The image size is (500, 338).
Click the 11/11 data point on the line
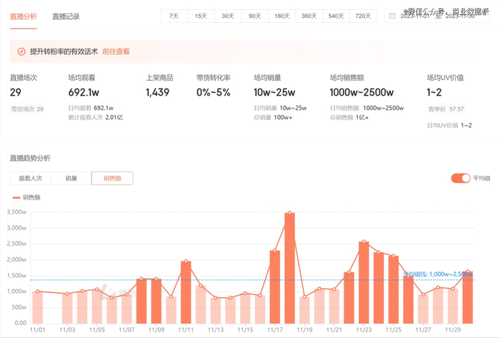[x=186, y=261]
